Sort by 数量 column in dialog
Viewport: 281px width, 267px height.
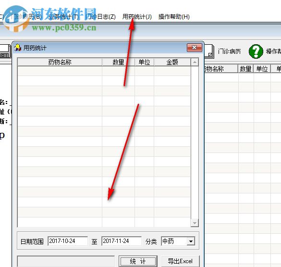click(x=118, y=62)
